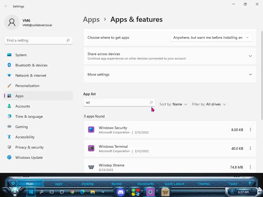Click the Windows Terminal app icon
Viewport: 263px width, 197px height.
point(91,148)
